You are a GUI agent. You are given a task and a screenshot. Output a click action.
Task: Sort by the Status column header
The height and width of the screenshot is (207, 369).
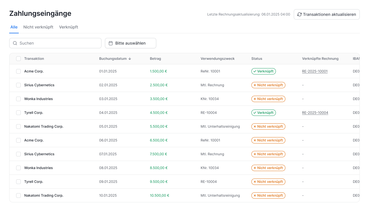click(x=257, y=59)
